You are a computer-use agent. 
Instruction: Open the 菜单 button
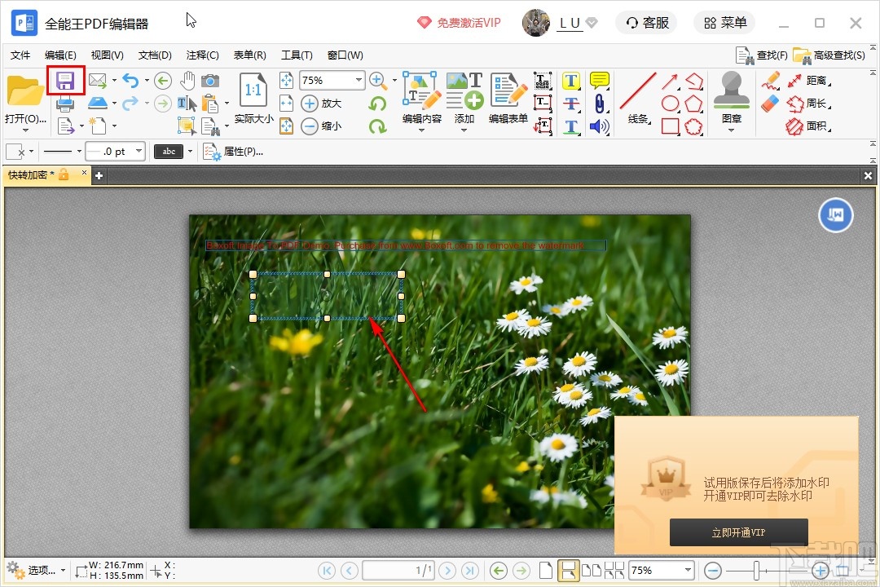click(x=725, y=23)
